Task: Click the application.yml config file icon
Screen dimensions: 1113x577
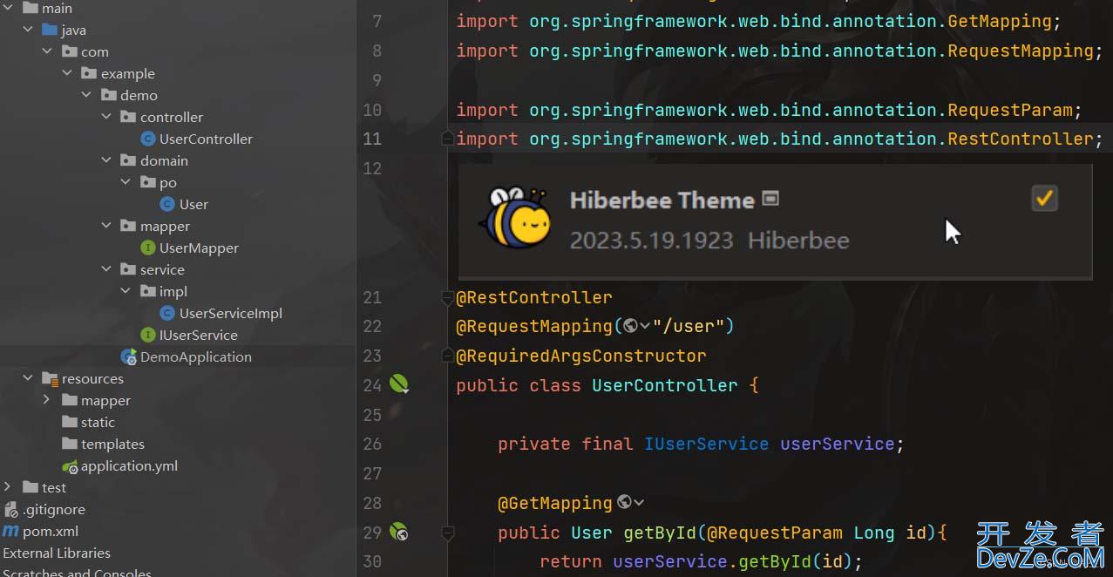Action: (71, 466)
